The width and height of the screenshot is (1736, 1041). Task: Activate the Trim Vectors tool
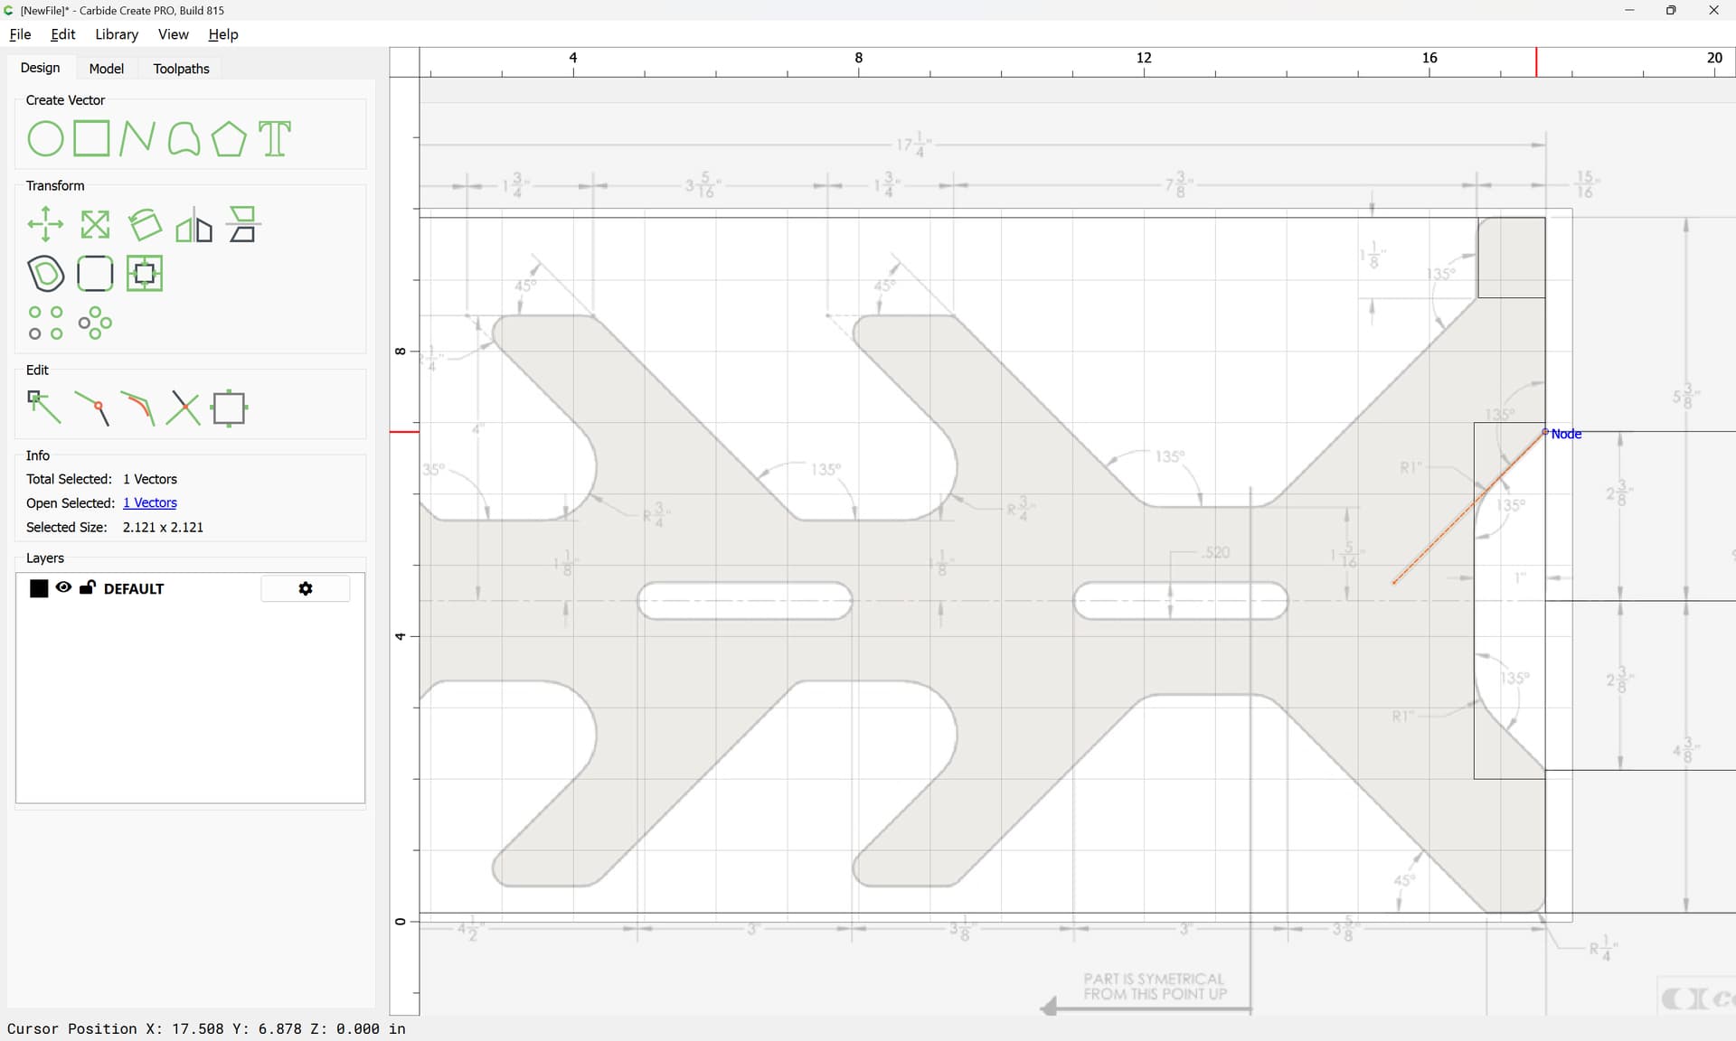pos(91,408)
